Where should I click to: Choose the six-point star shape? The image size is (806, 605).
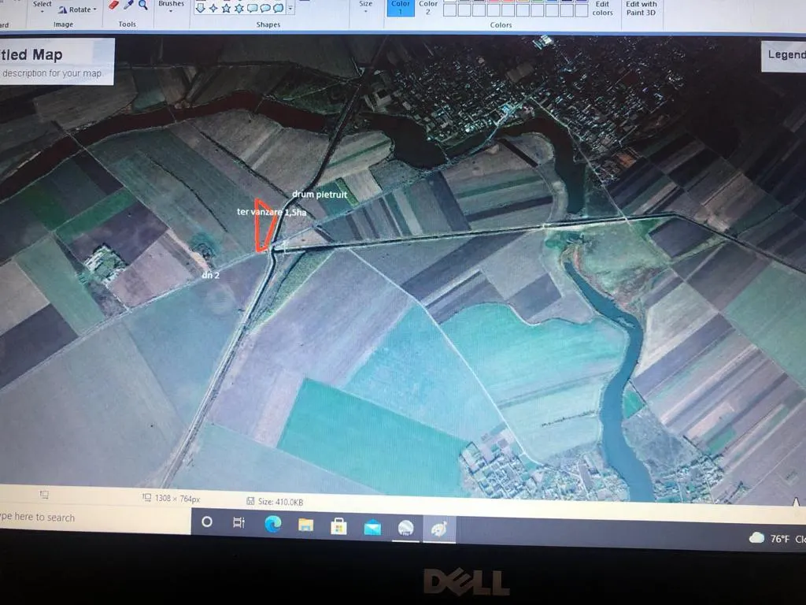(x=239, y=8)
